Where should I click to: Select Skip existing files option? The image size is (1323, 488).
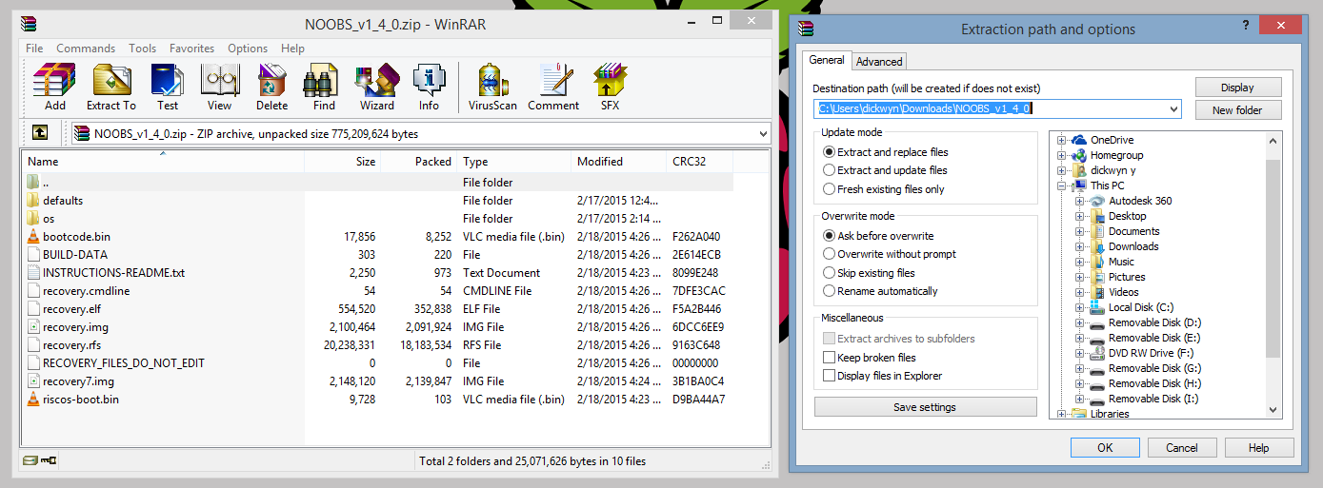829,273
